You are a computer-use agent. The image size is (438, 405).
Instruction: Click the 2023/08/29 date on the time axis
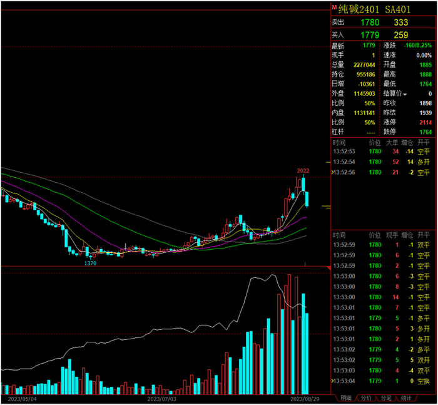click(x=305, y=399)
